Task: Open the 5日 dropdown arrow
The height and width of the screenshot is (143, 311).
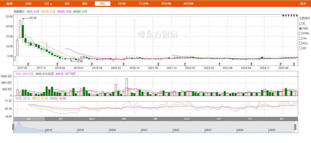Action: pos(51,4)
